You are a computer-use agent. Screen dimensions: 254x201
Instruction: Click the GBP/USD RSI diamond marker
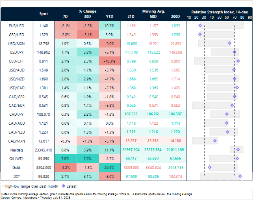pos(200,34)
